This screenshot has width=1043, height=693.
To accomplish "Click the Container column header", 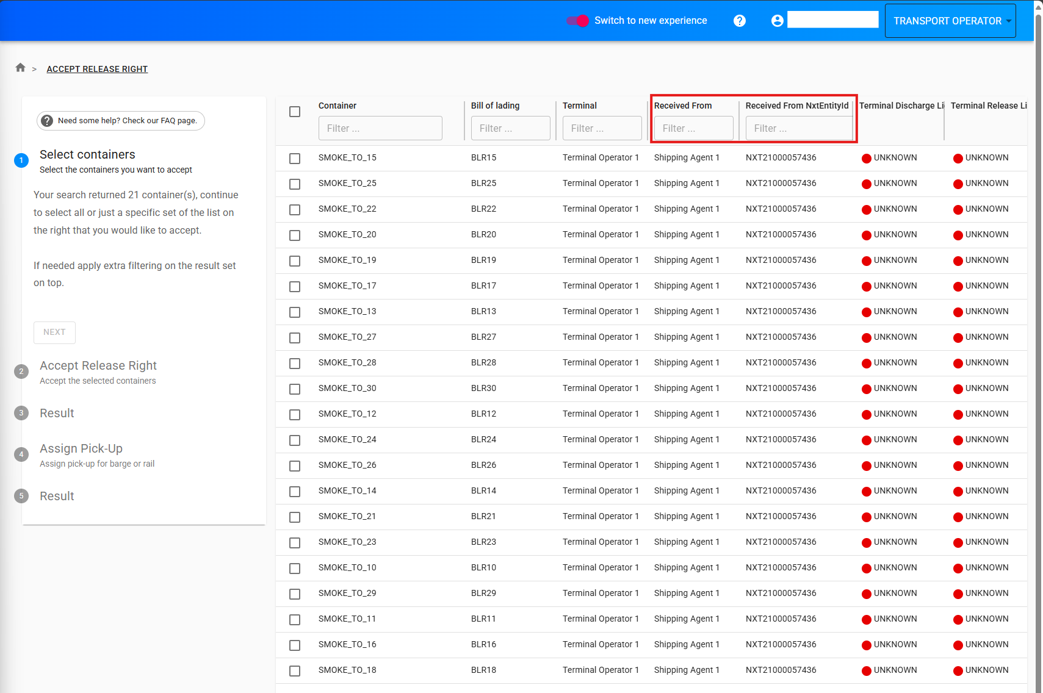I will (x=337, y=106).
